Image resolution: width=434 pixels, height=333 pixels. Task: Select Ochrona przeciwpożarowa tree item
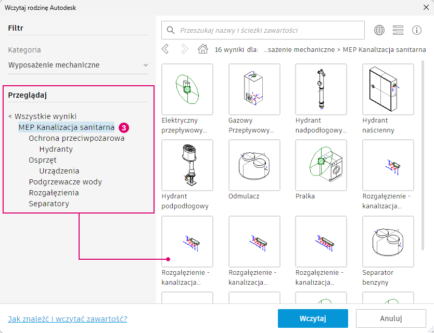point(76,138)
